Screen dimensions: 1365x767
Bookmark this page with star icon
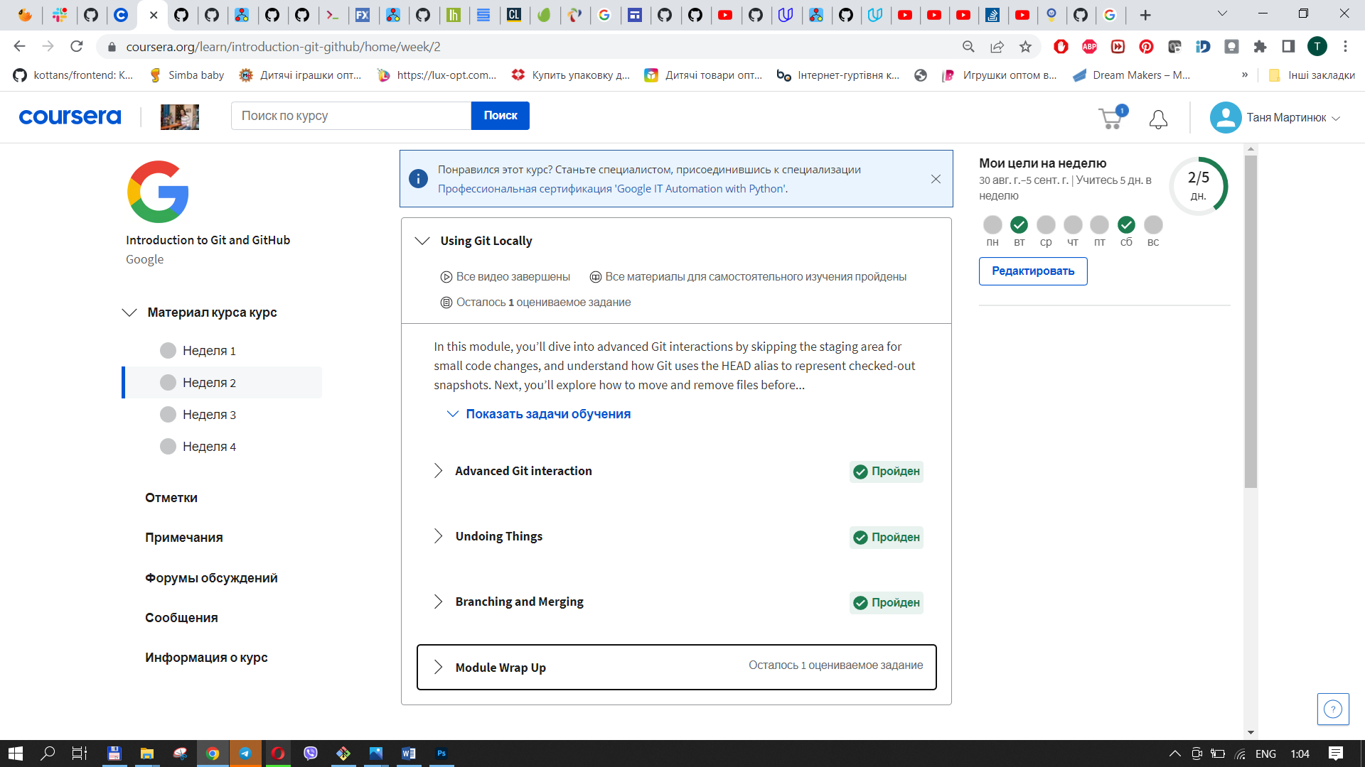1025,47
